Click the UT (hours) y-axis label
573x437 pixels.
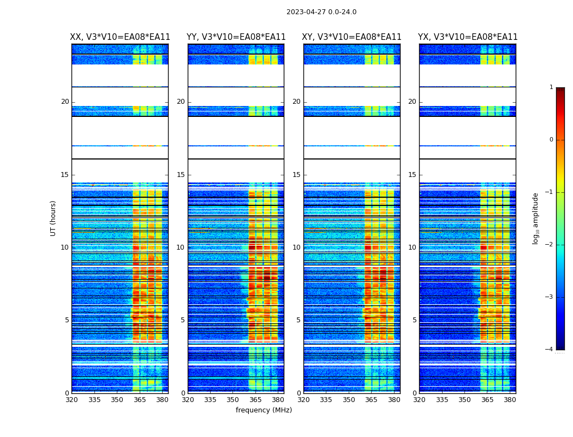(x=53, y=218)
